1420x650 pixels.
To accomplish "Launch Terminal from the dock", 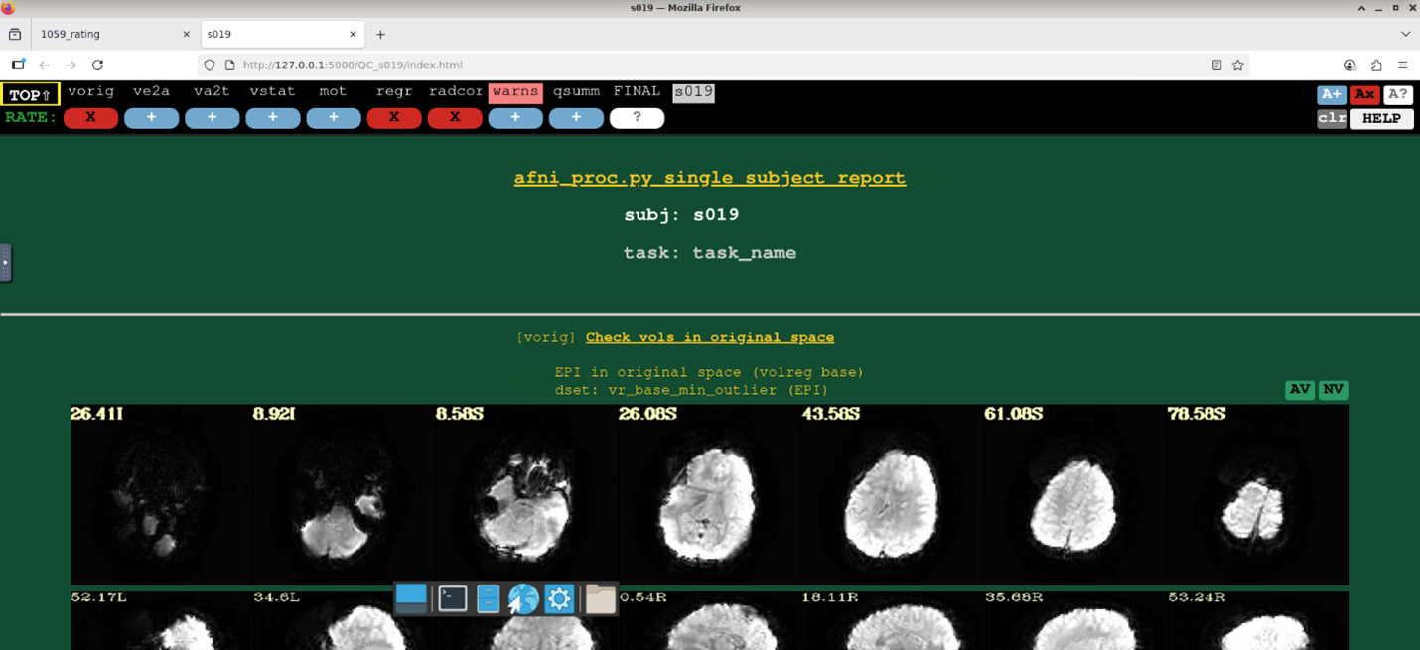I will coord(453,598).
